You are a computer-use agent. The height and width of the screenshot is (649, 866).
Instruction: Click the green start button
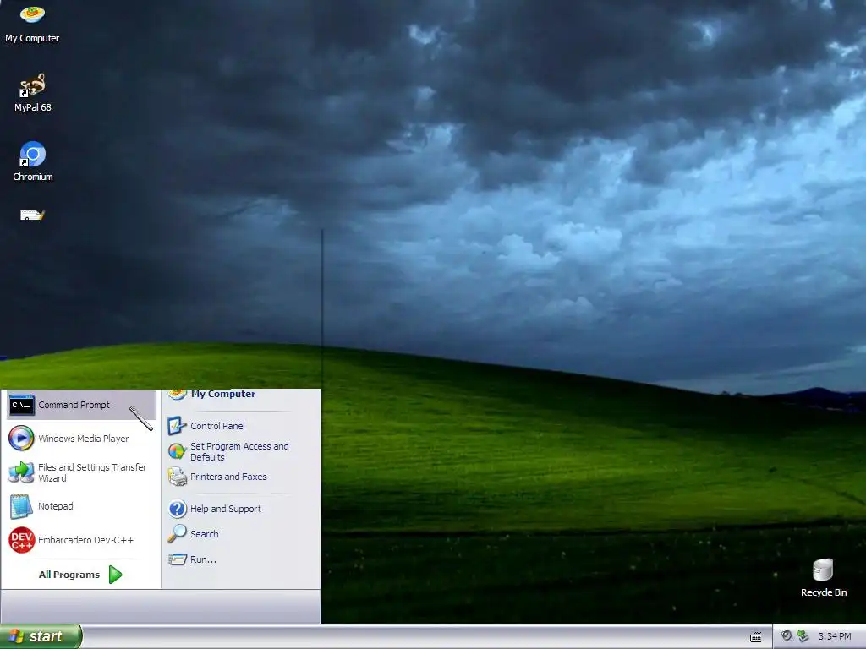coord(41,636)
